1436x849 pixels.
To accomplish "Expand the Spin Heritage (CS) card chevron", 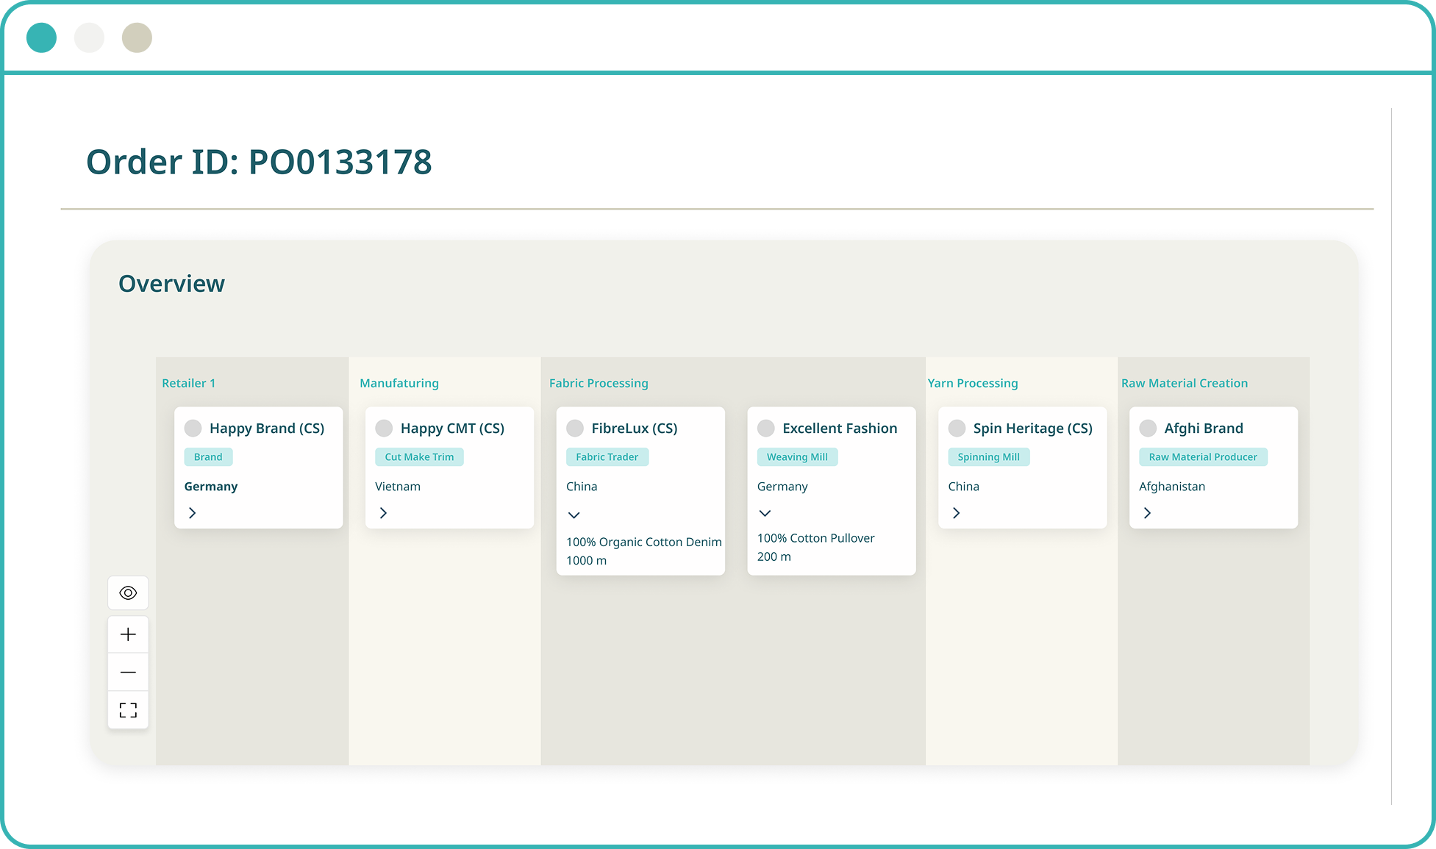I will [956, 513].
